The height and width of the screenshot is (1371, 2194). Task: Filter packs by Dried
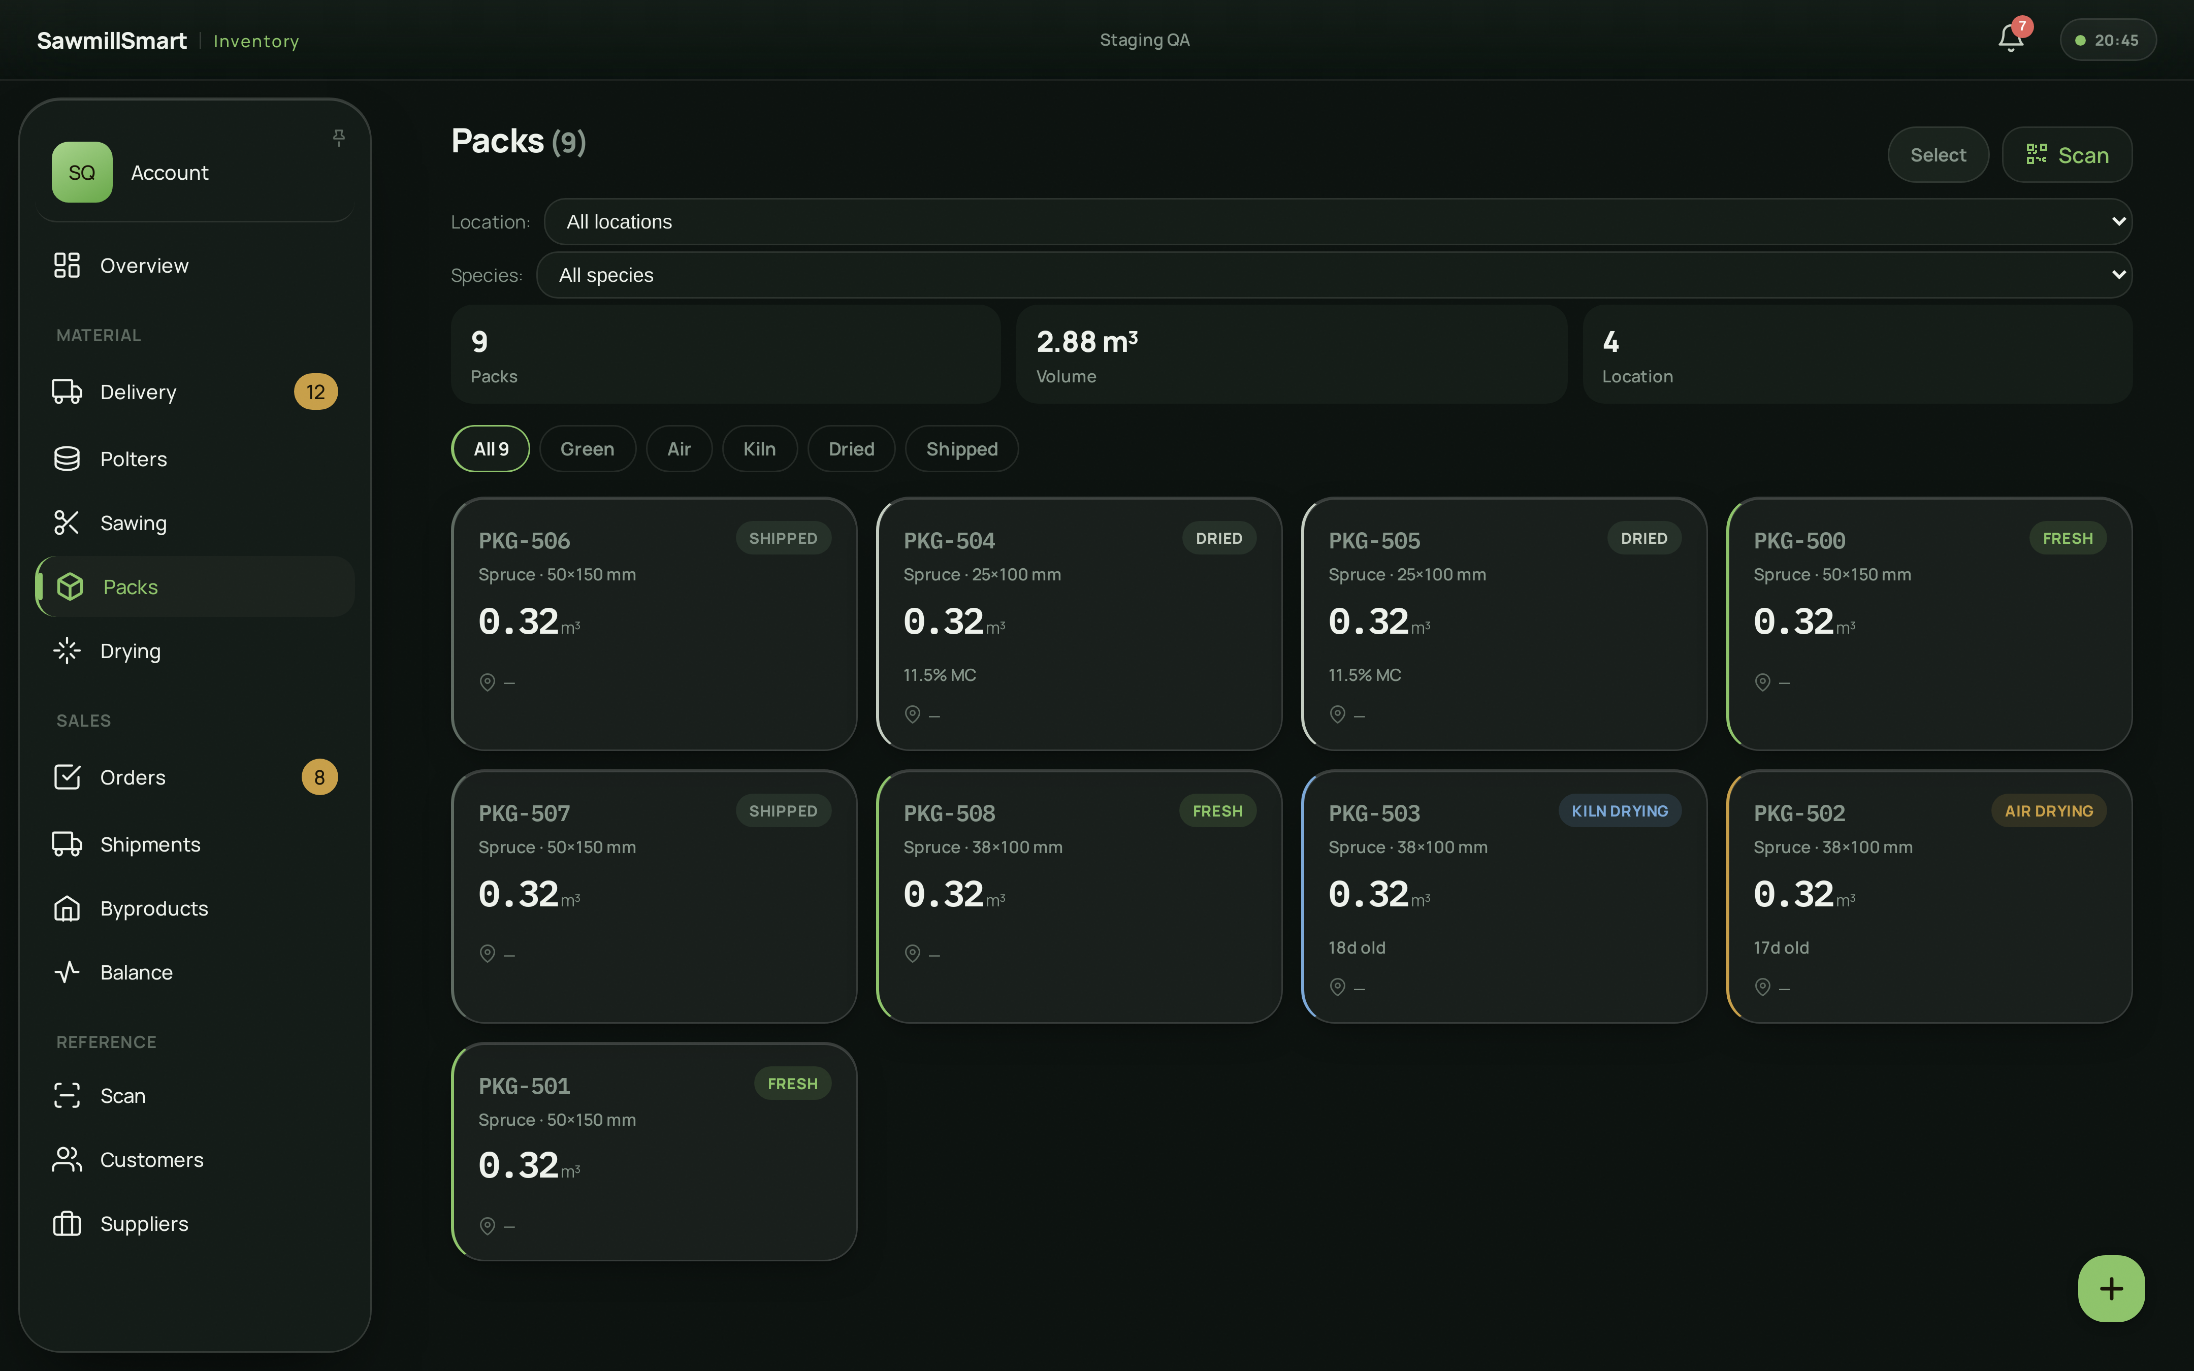point(851,449)
